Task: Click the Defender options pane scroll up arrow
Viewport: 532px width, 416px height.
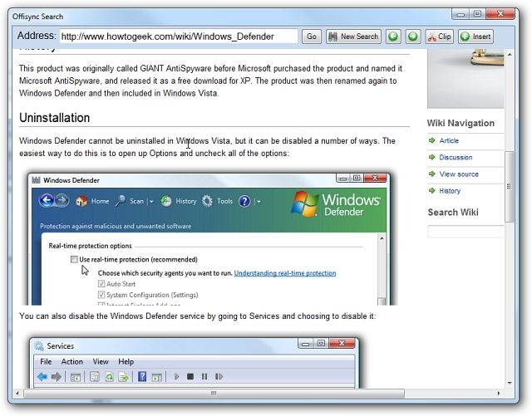Action: point(382,238)
